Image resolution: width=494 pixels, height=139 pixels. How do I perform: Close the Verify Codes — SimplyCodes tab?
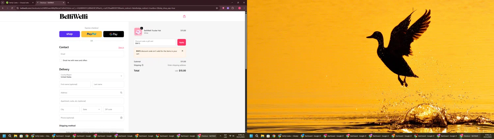click(33, 3)
